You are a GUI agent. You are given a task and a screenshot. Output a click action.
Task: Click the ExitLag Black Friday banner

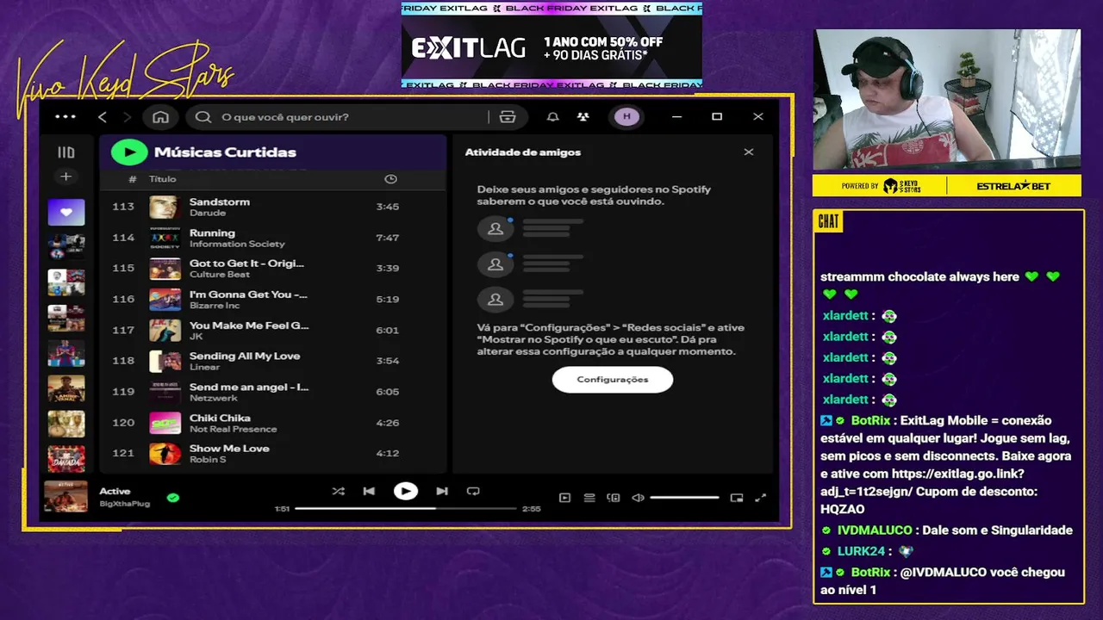pyautogui.click(x=551, y=46)
